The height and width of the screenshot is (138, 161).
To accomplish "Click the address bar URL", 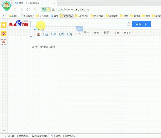I will (72, 10).
